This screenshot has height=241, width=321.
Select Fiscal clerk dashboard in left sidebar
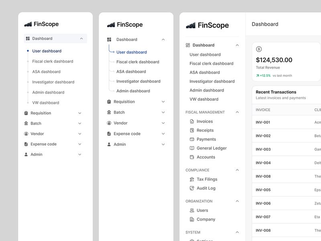click(53, 61)
